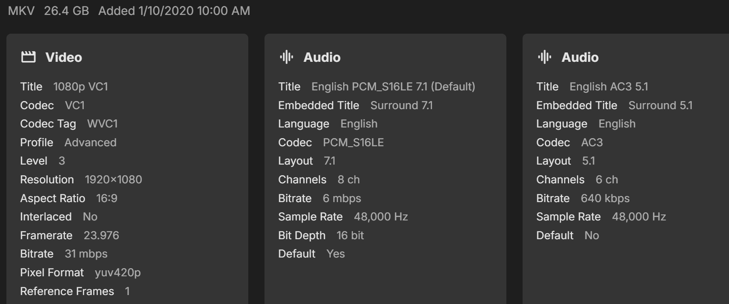Click the MKV container label at top
This screenshot has width=729, height=304.
(21, 11)
